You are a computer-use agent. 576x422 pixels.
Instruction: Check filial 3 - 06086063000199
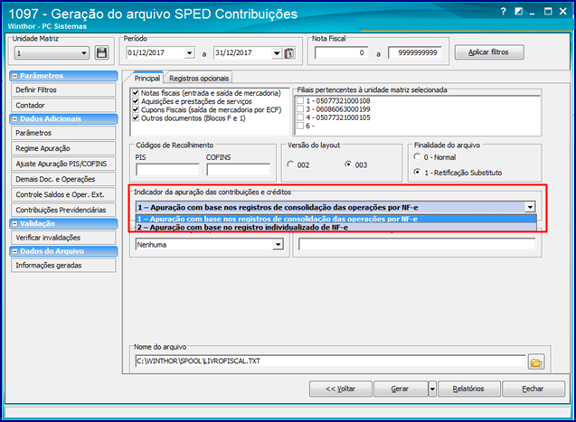click(300, 109)
